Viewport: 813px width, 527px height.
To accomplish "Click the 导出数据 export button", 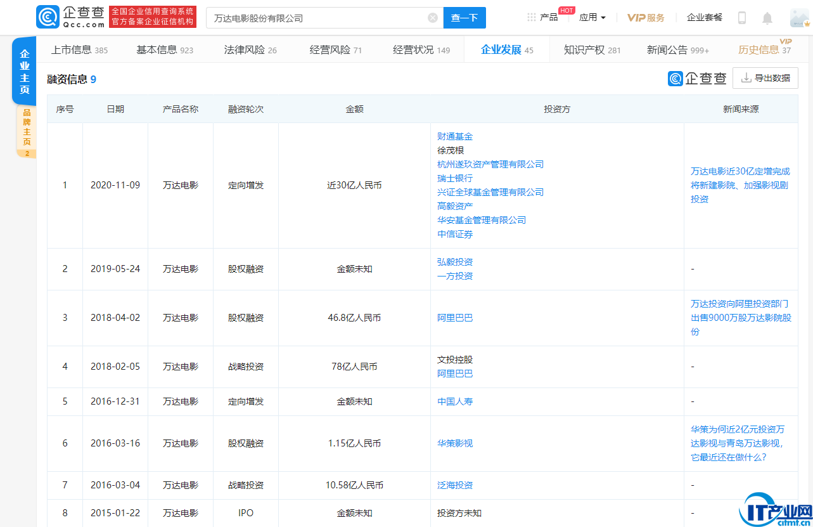I will click(765, 78).
